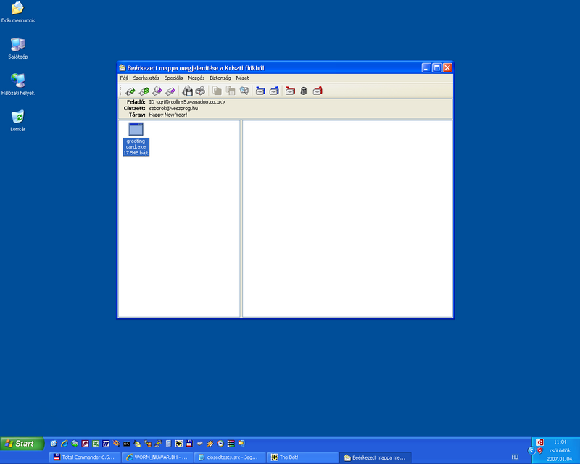The image size is (580, 464).
Task: Click the trash can delete icon
Action: click(x=304, y=91)
